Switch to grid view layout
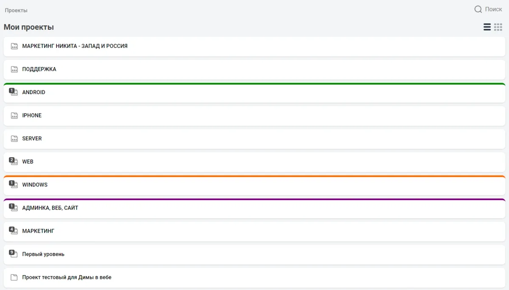The width and height of the screenshot is (509, 290). 498,27
